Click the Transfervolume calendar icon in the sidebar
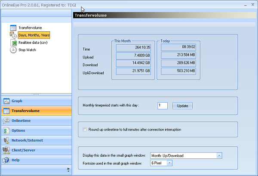 click(6, 111)
